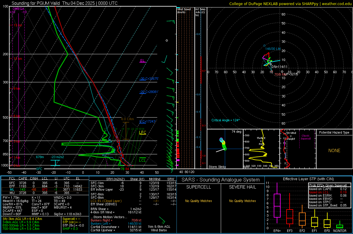Click the sounding title for PGUM
The image size is (353, 234).
[x=64, y=3]
